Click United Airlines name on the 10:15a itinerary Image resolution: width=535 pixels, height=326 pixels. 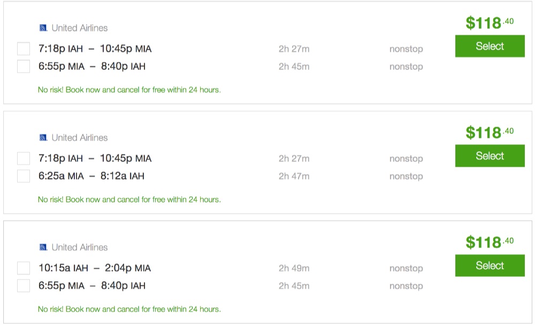tap(80, 247)
